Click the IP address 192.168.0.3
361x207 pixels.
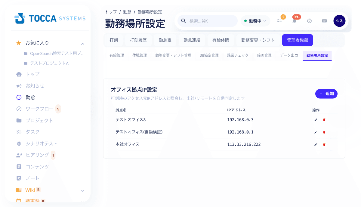pyautogui.click(x=240, y=120)
